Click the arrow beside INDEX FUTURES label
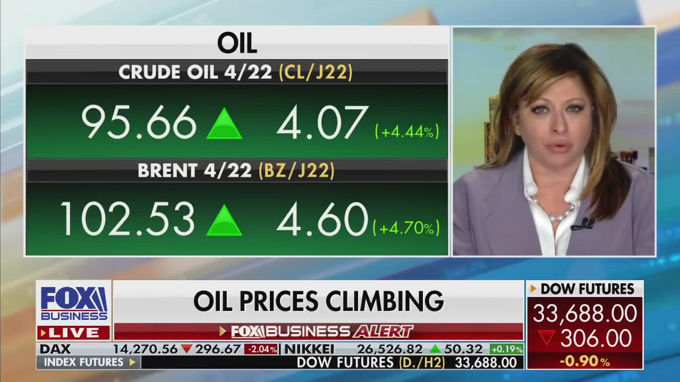 point(132,362)
